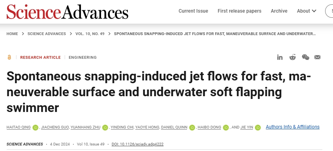Screen dimensions: 333x151
Task: Go to HOME breadcrumb
Action: click(12, 34)
